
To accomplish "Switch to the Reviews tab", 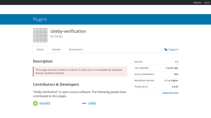I will [56, 49].
